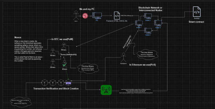Select the Nonce heading text
The image size is (215, 109).
[18, 37]
